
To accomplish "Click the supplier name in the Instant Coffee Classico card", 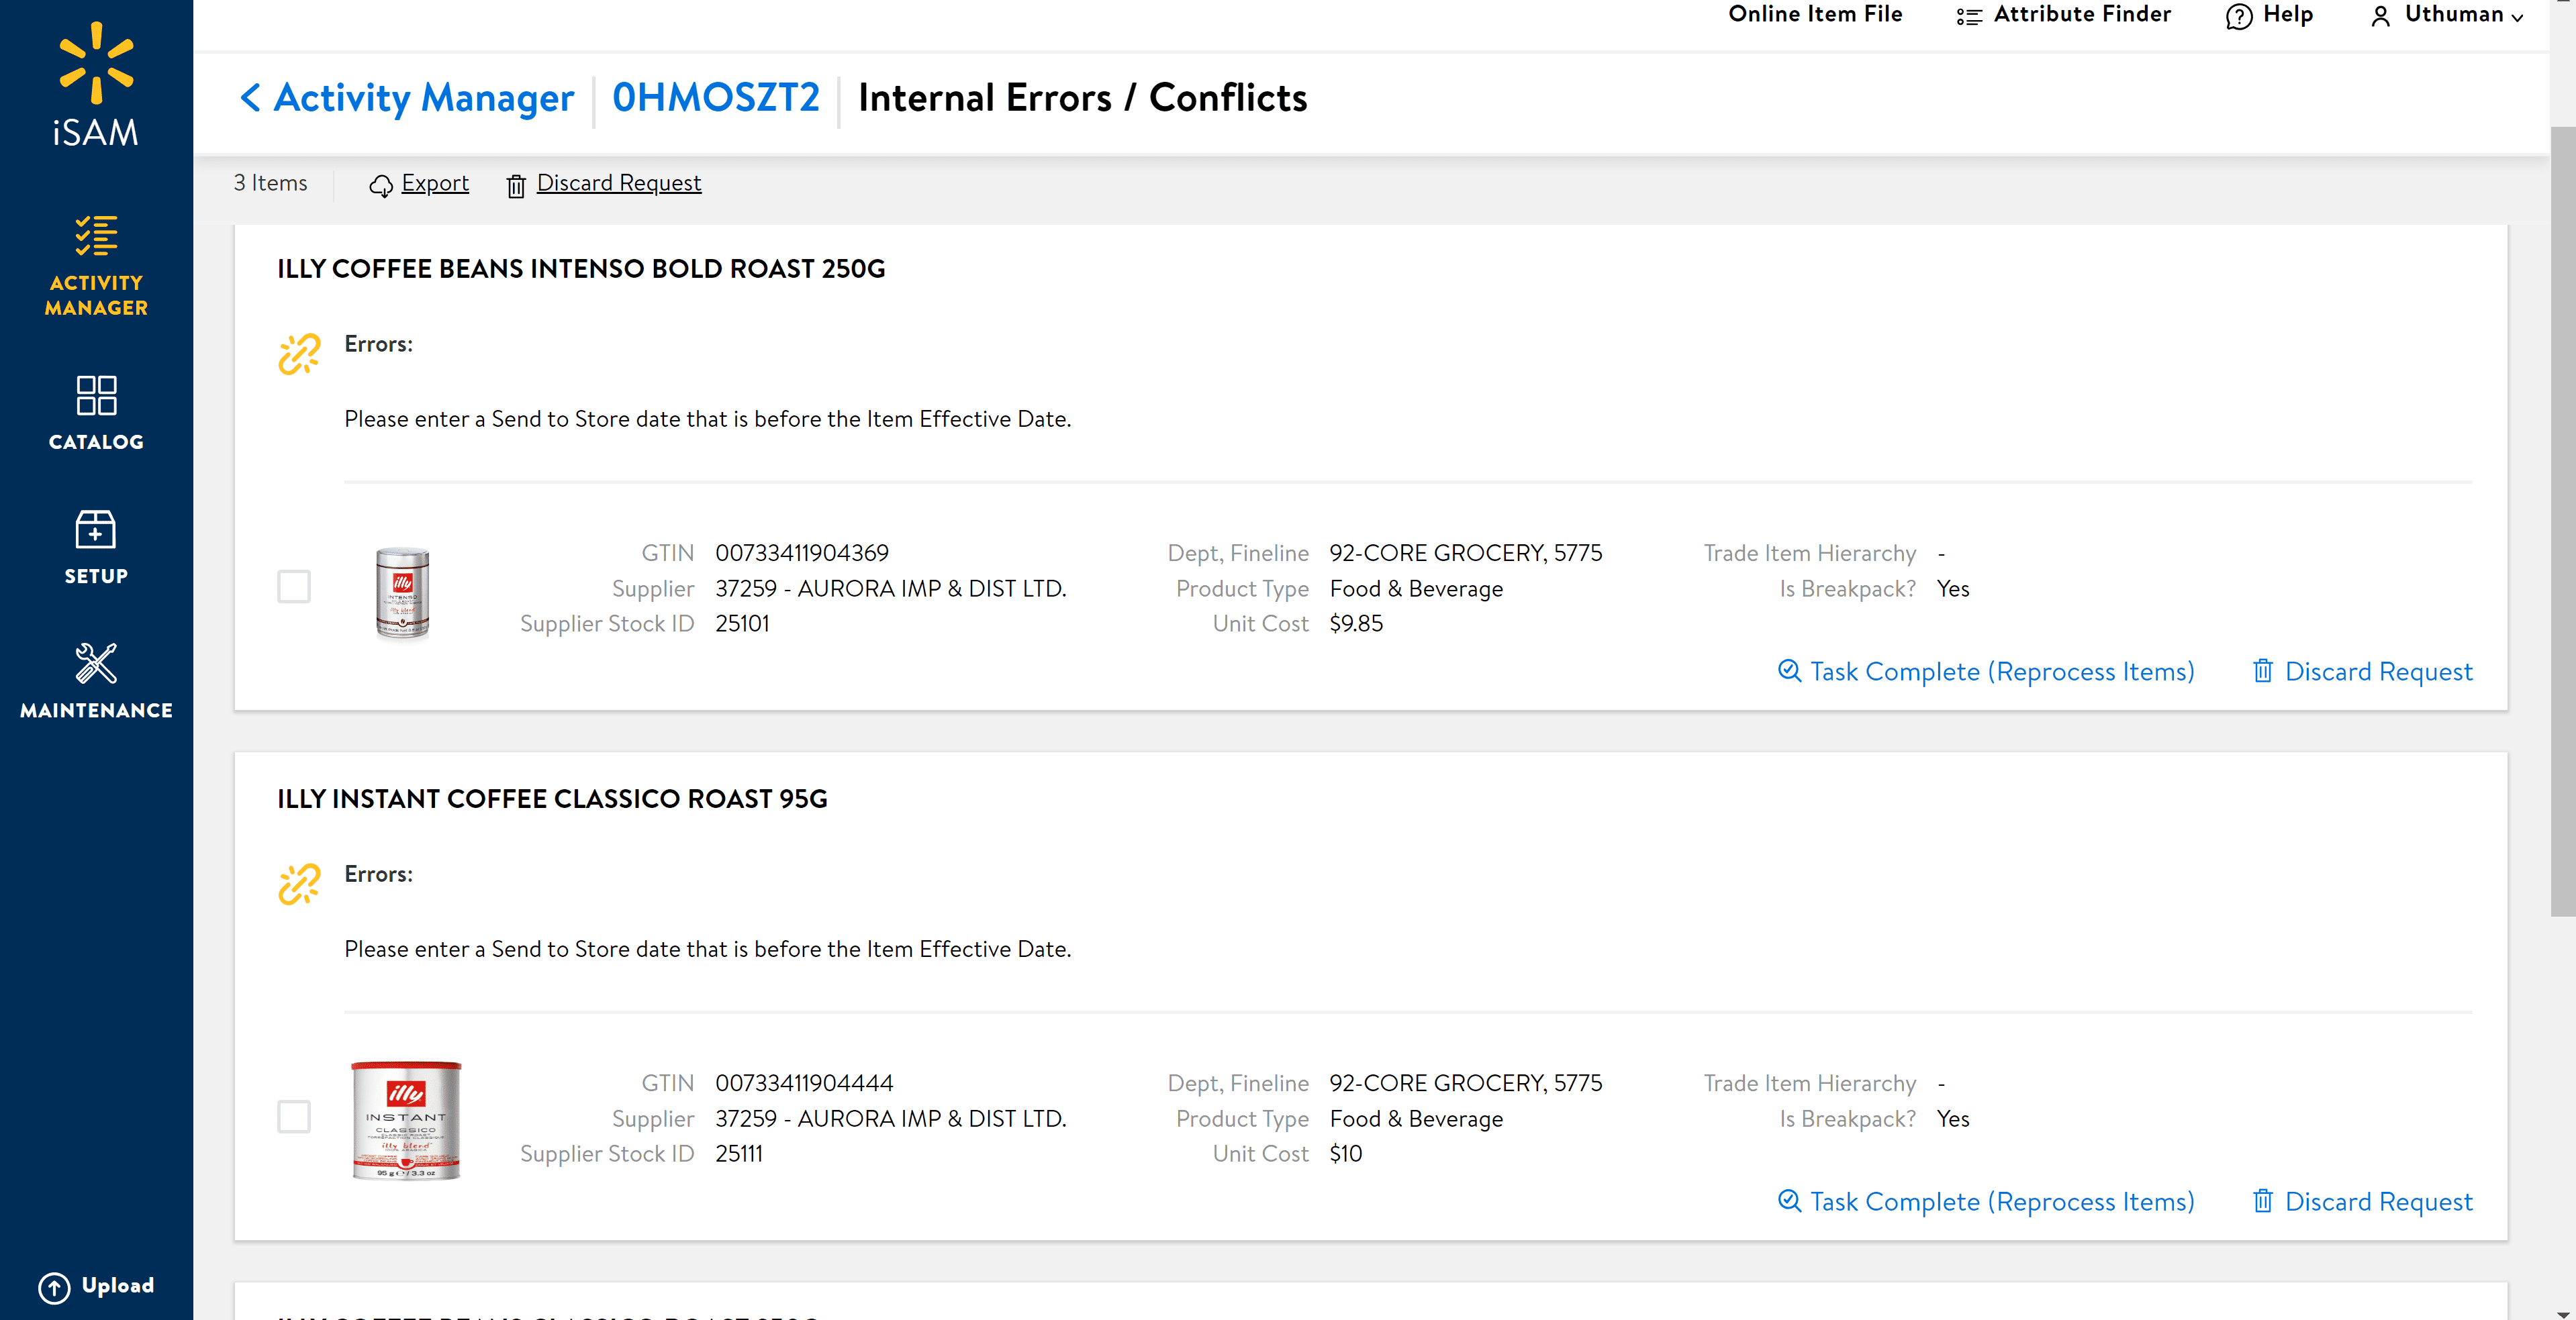I will 890,1118.
